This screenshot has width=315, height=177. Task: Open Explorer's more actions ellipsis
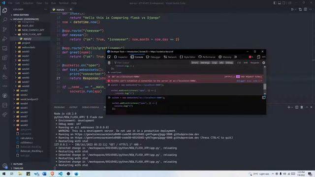point(46,9)
